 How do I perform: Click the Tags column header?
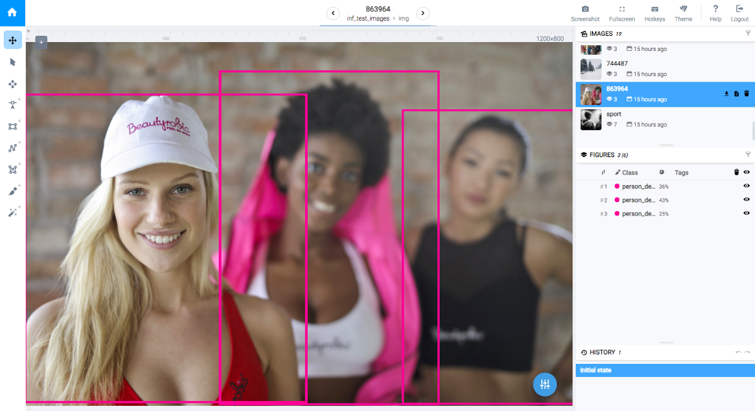(x=681, y=172)
